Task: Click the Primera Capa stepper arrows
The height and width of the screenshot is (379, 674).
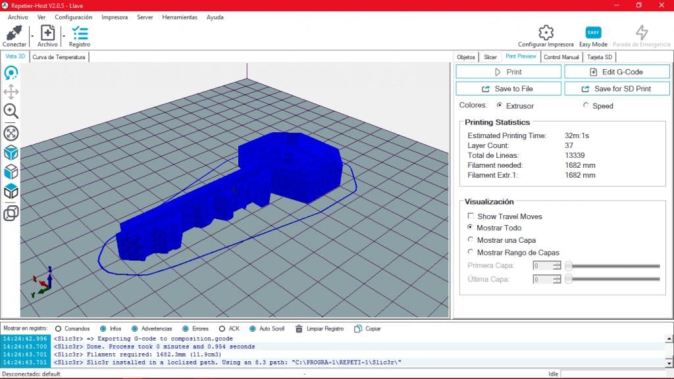Action: coord(557,266)
